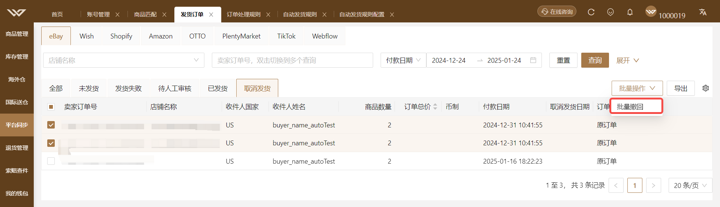The height and width of the screenshot is (207, 720).
Task: Uncheck the second order row checkbox
Action: point(51,143)
